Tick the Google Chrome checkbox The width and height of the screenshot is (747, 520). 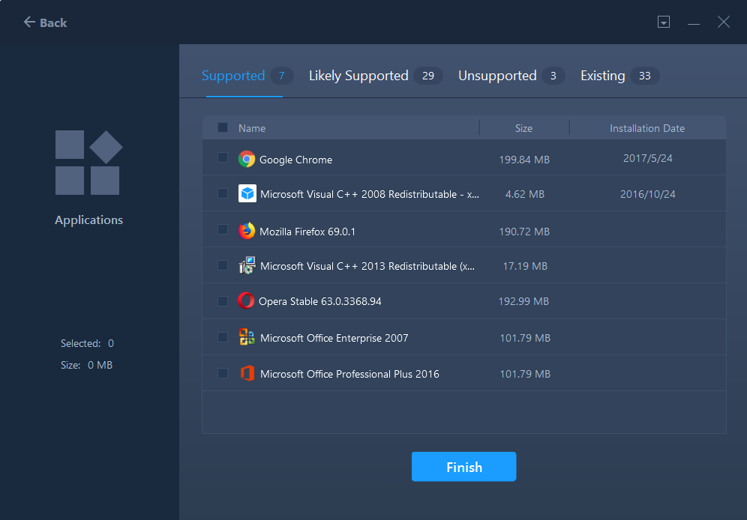[223, 157]
